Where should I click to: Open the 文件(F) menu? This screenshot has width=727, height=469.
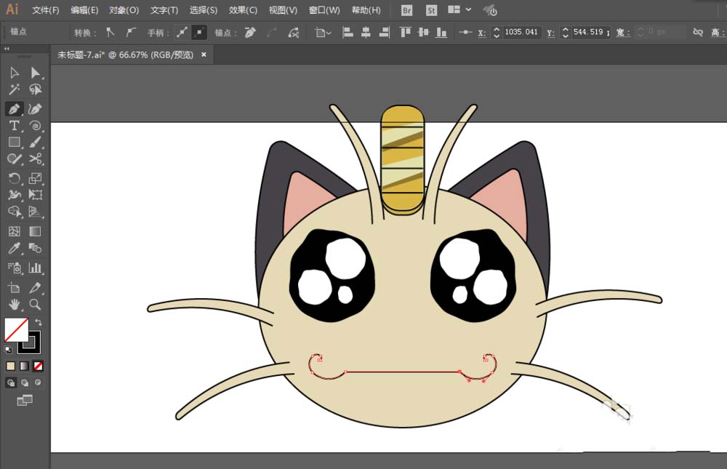tap(45, 10)
